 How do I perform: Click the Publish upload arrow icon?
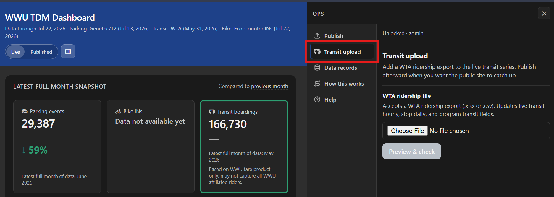coord(317,36)
